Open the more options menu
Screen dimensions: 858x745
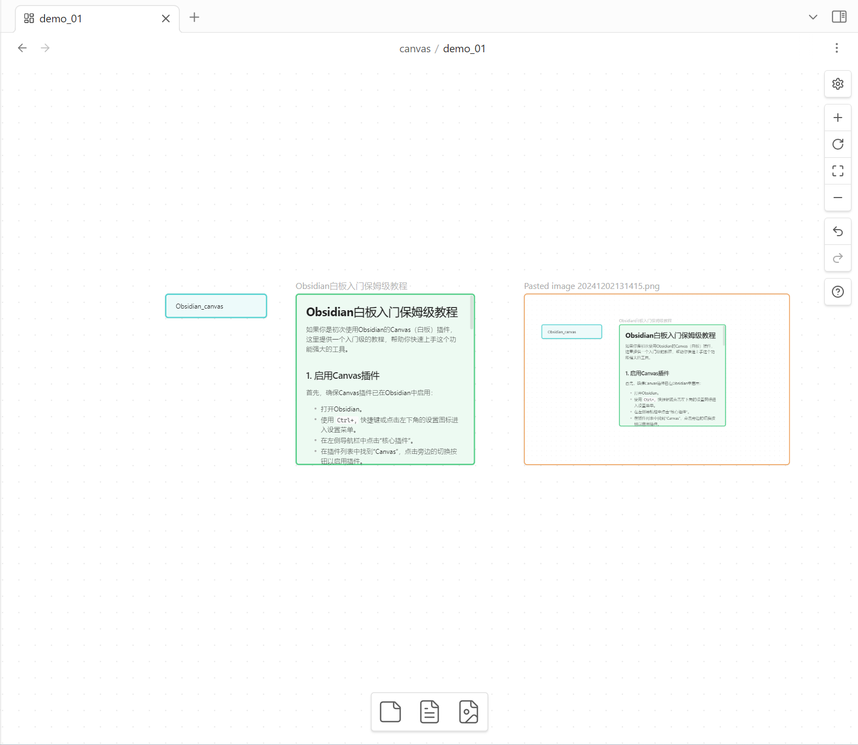click(x=836, y=48)
